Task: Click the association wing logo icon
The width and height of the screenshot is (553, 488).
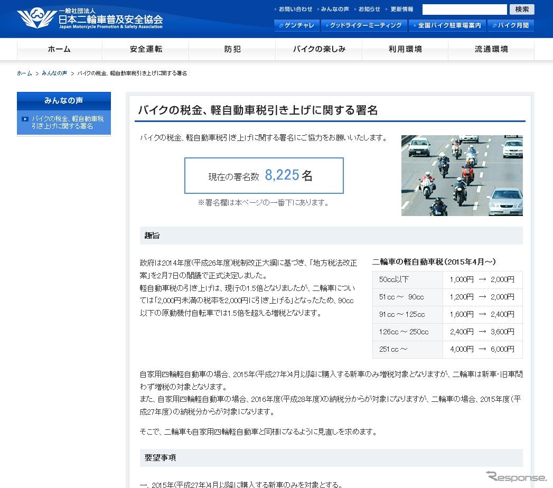Action: [36, 18]
